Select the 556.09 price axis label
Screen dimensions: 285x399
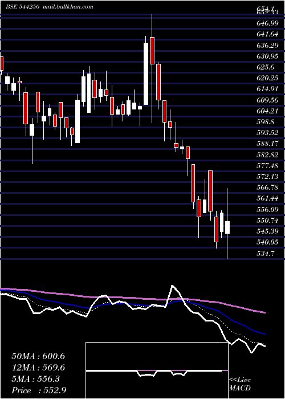tap(267, 209)
